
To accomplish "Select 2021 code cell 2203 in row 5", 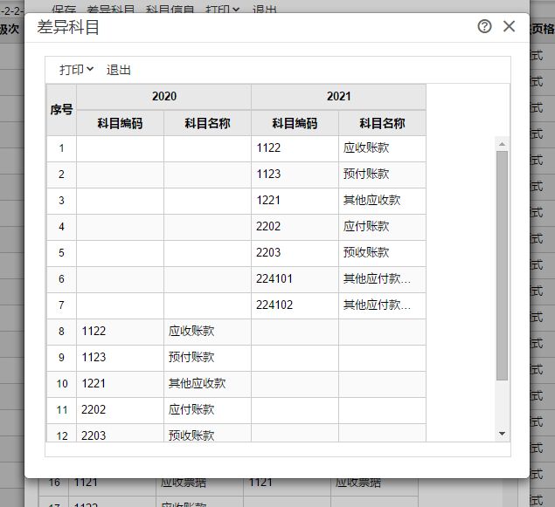I will pos(295,253).
